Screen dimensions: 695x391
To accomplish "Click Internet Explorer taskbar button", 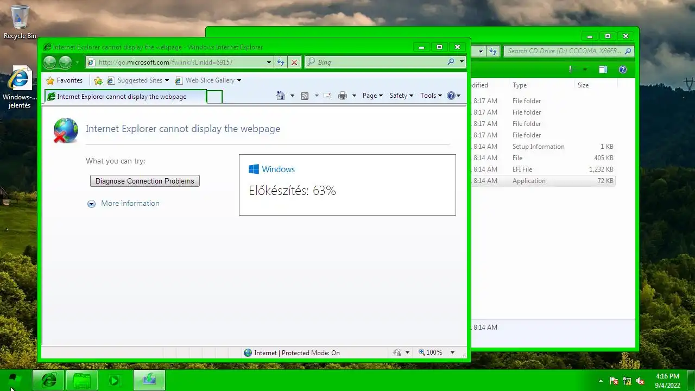I will tap(49, 380).
